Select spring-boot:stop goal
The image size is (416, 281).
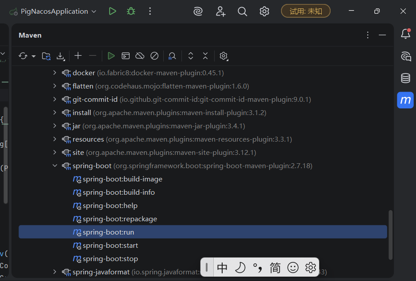tap(203, 258)
